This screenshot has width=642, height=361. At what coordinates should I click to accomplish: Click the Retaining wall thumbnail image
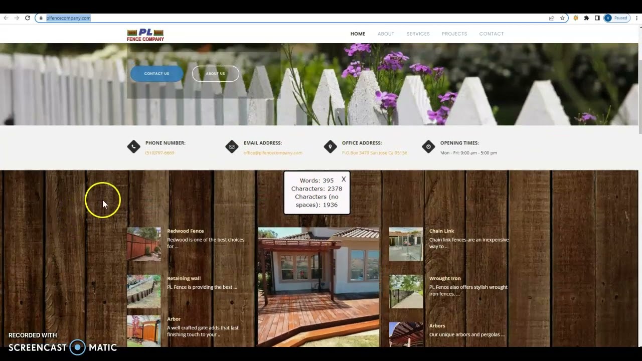[x=144, y=291]
